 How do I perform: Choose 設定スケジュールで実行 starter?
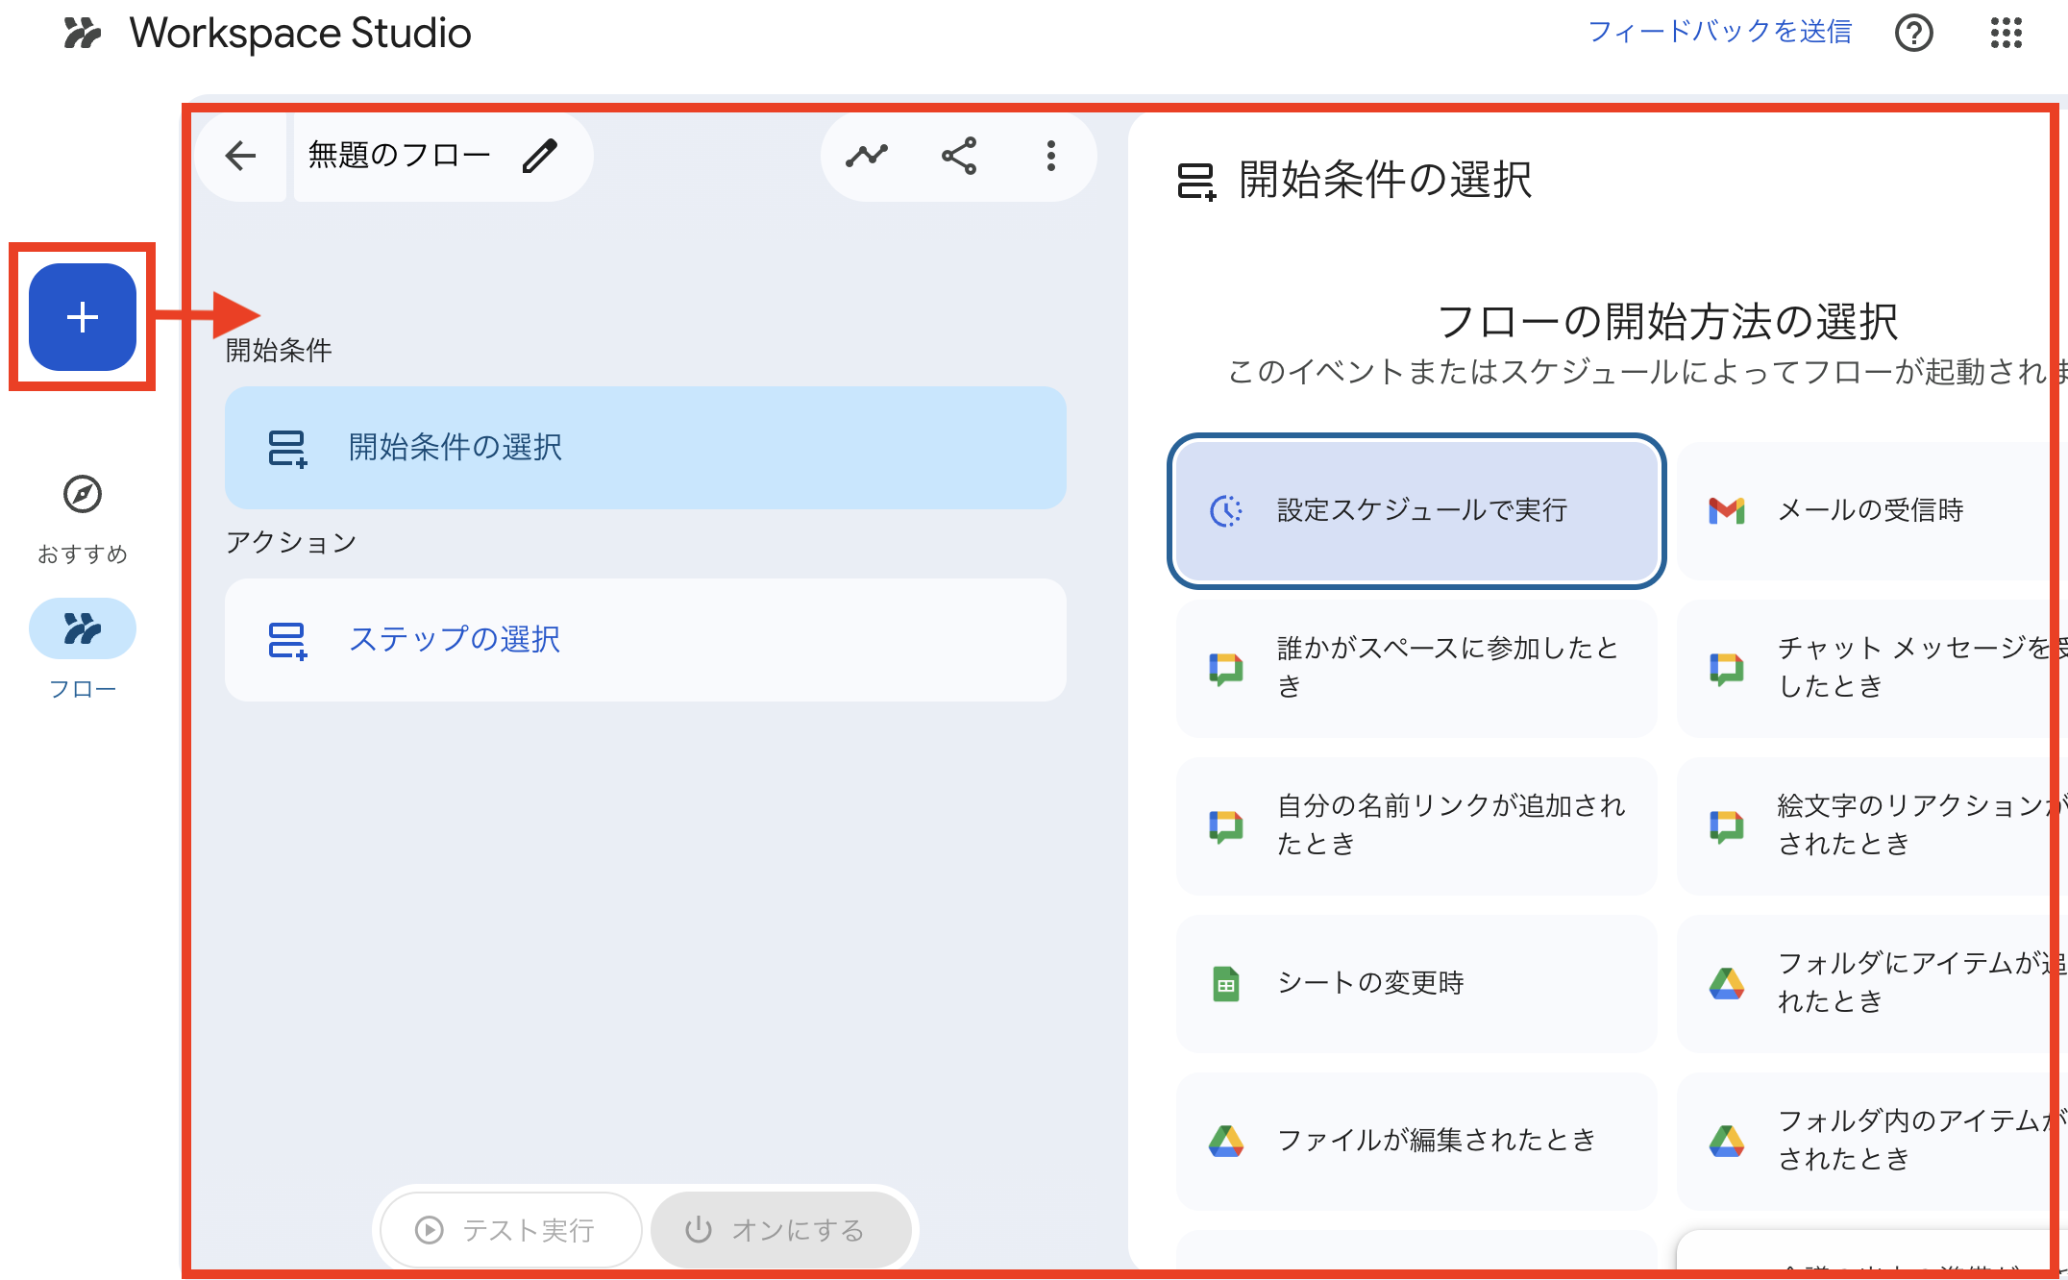click(x=1416, y=510)
